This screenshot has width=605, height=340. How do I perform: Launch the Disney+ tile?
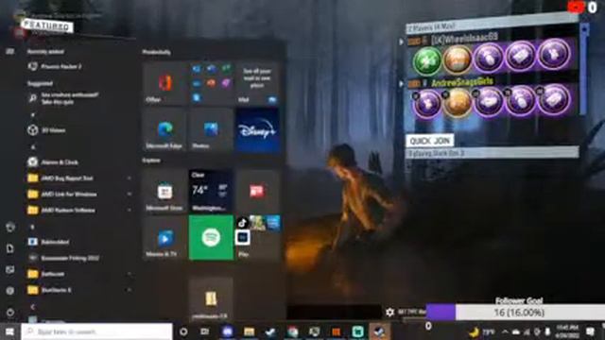coord(257,130)
